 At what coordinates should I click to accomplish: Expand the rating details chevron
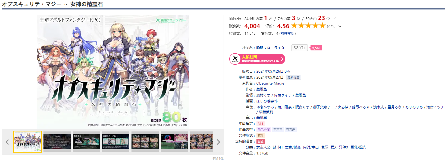click(340, 26)
